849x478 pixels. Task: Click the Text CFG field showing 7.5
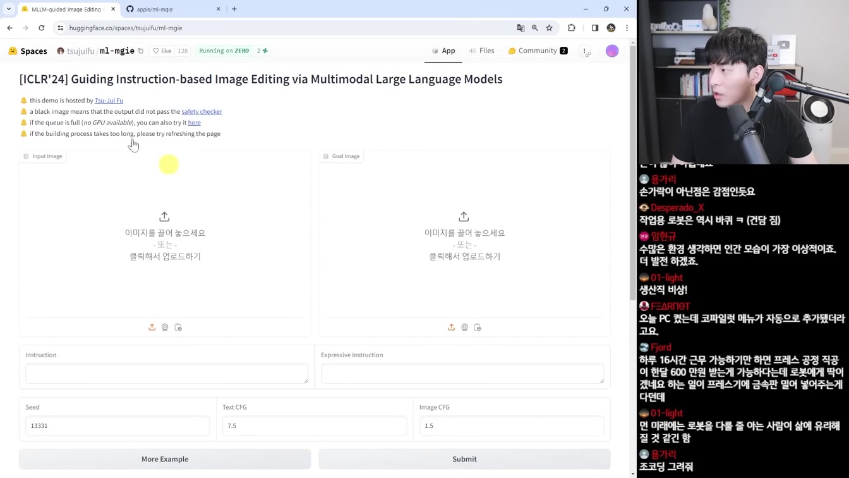click(315, 426)
